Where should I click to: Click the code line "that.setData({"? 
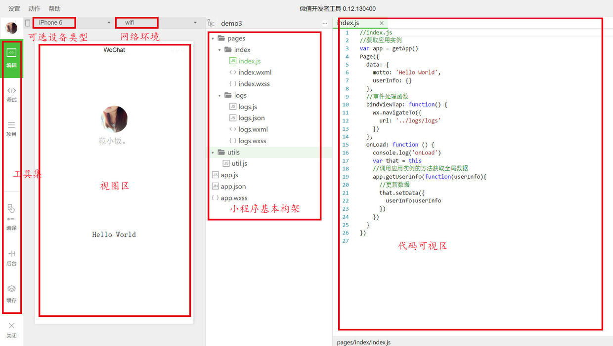(x=402, y=193)
